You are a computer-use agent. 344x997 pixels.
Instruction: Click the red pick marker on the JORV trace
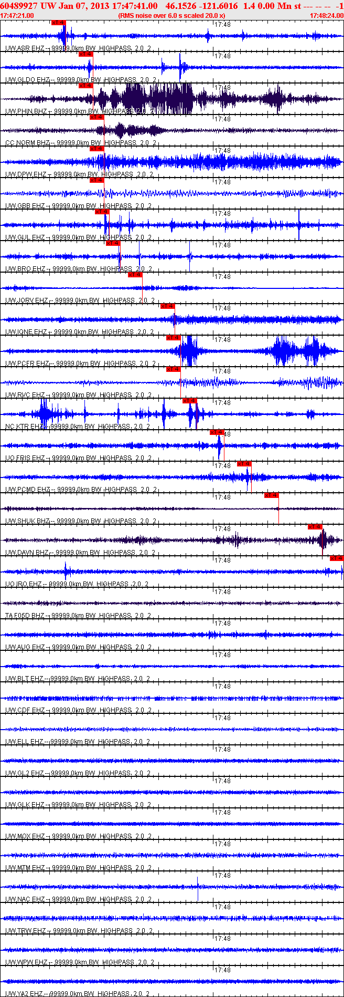(x=135, y=275)
